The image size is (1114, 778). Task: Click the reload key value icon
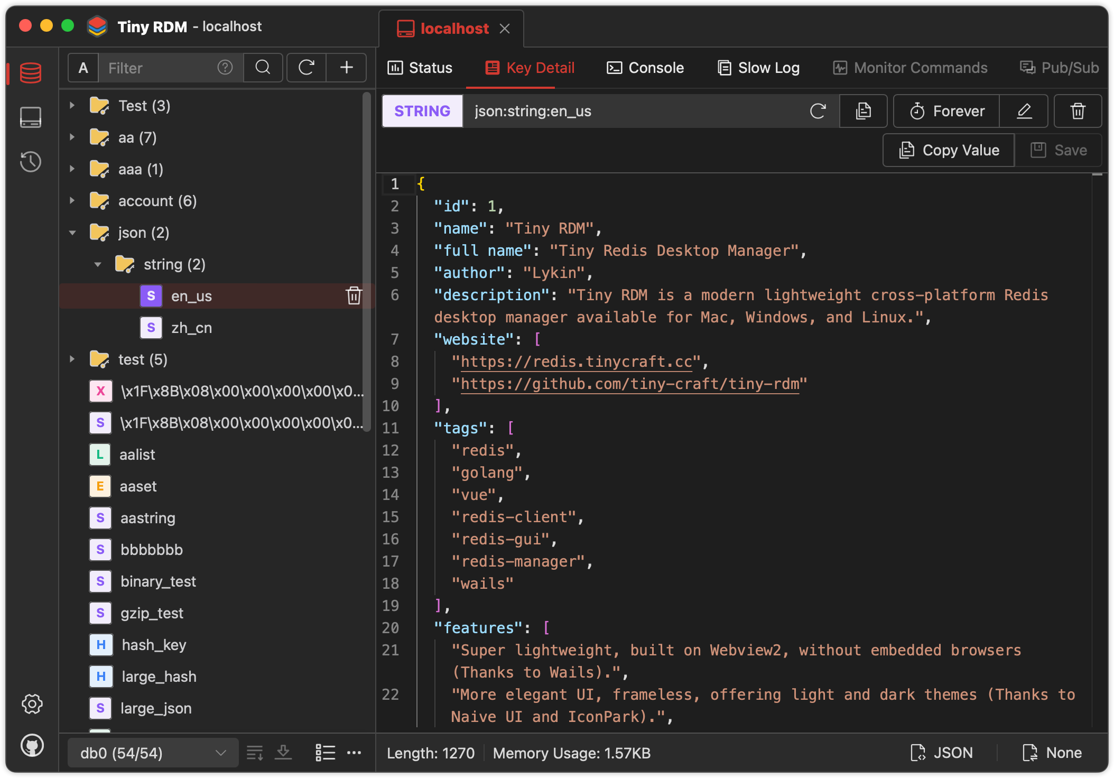818,111
